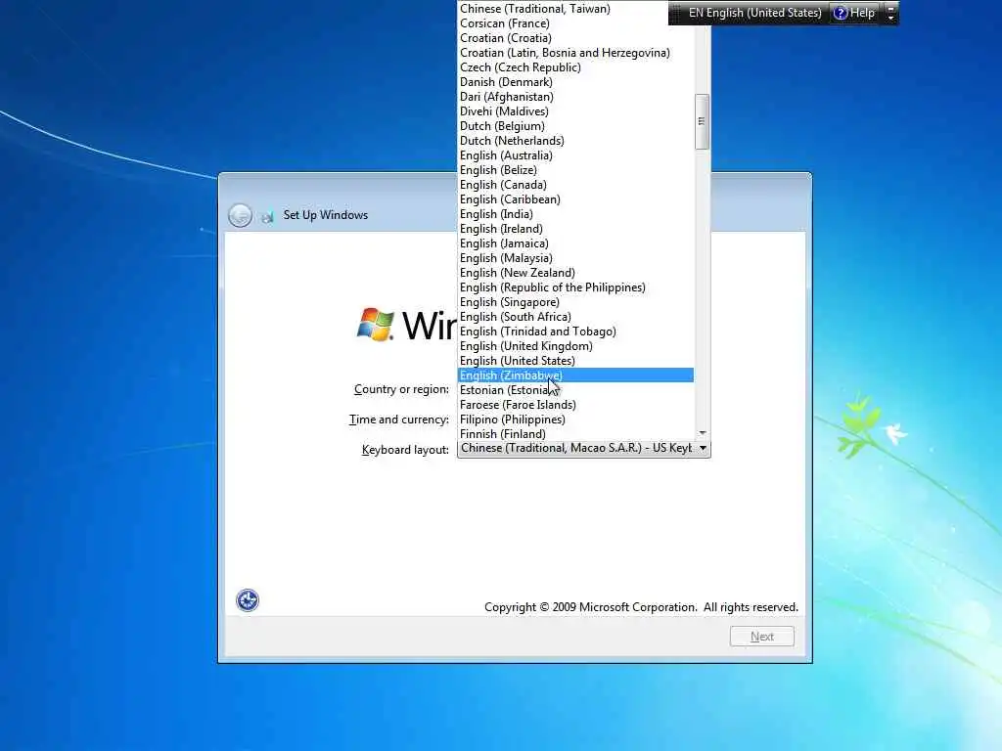Select Czech (Czech Republic)
Viewport: 1002px width, 751px height.
575,67
